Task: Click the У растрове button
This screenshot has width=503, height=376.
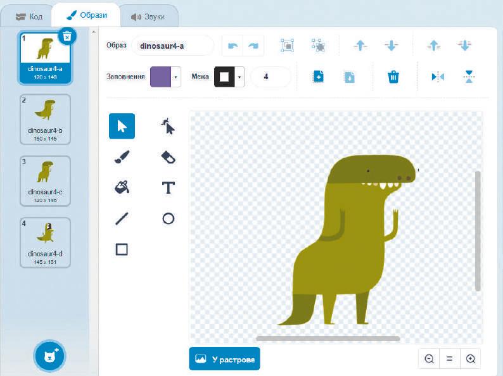Action: click(x=224, y=359)
